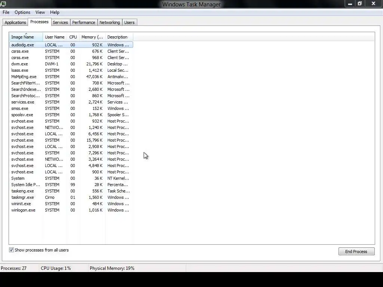Screen dimensions: 383x287
Task: Select the SearchProtoc... process
Action: [71, 96]
